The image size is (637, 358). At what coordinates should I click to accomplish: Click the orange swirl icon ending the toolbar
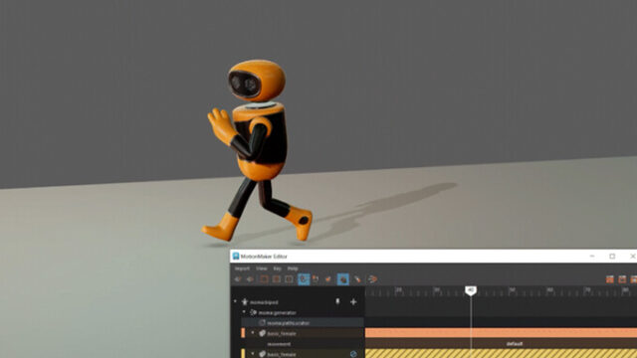tap(372, 279)
